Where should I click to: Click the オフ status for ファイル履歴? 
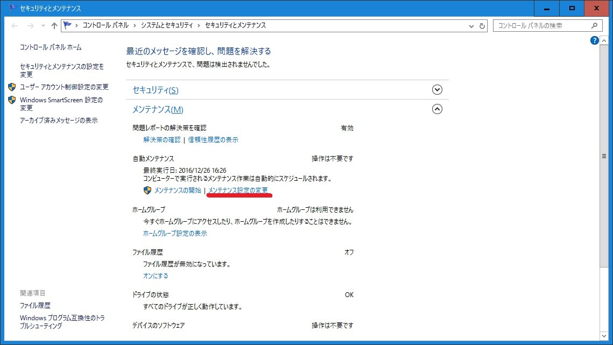coord(349,252)
